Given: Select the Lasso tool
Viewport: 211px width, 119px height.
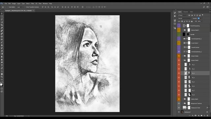Looking at the screenshot, I should [2, 19].
